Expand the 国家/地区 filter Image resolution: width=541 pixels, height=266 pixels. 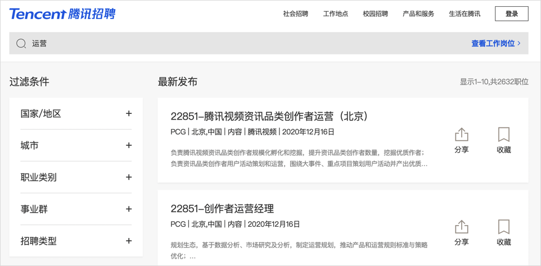click(x=76, y=113)
